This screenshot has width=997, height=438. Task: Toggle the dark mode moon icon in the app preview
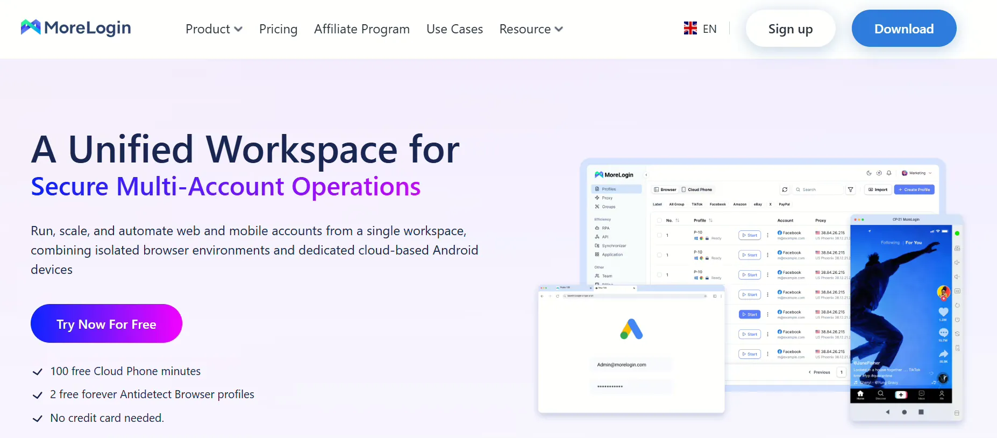[869, 173]
